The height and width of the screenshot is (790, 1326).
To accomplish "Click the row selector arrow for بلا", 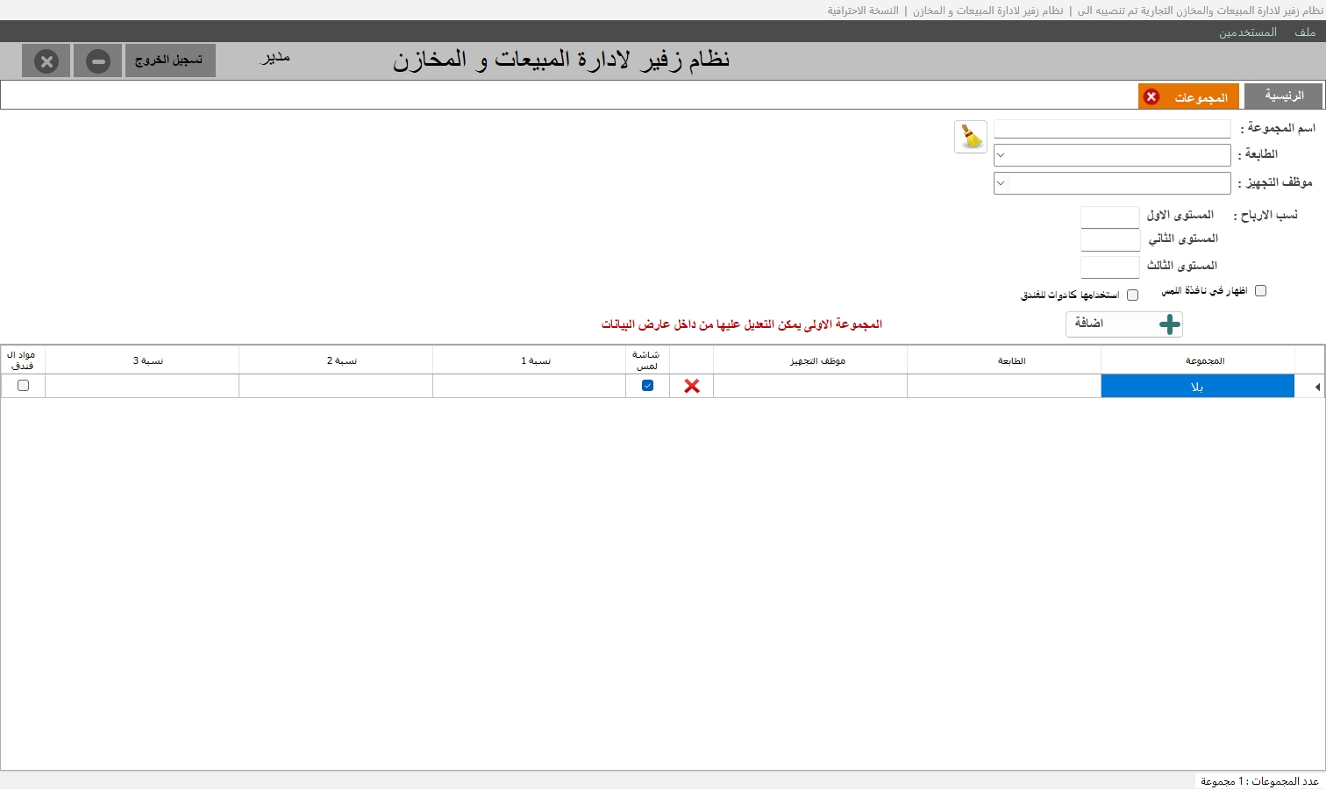I will point(1316,387).
